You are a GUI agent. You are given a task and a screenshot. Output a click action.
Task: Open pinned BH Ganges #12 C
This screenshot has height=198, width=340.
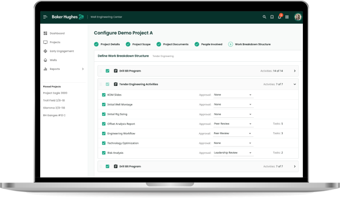point(54,115)
